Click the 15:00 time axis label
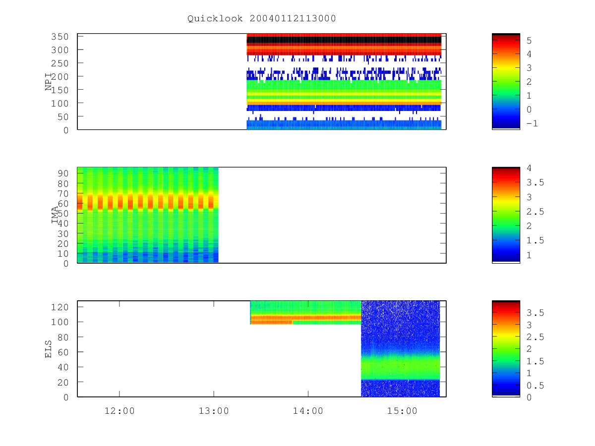595x446 pixels. click(402, 411)
